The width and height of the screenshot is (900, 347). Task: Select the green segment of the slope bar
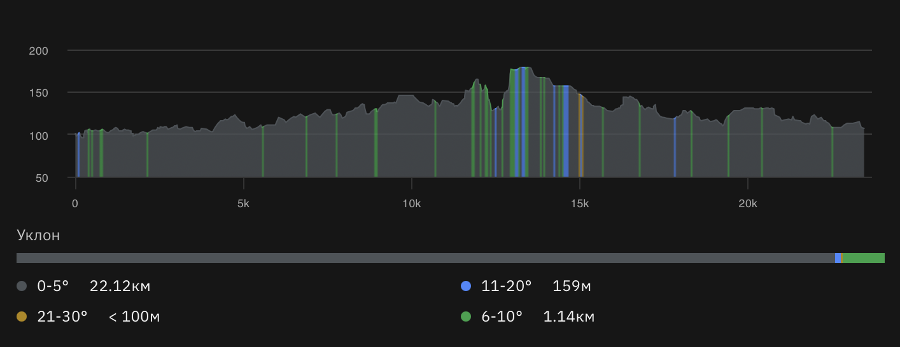point(863,258)
